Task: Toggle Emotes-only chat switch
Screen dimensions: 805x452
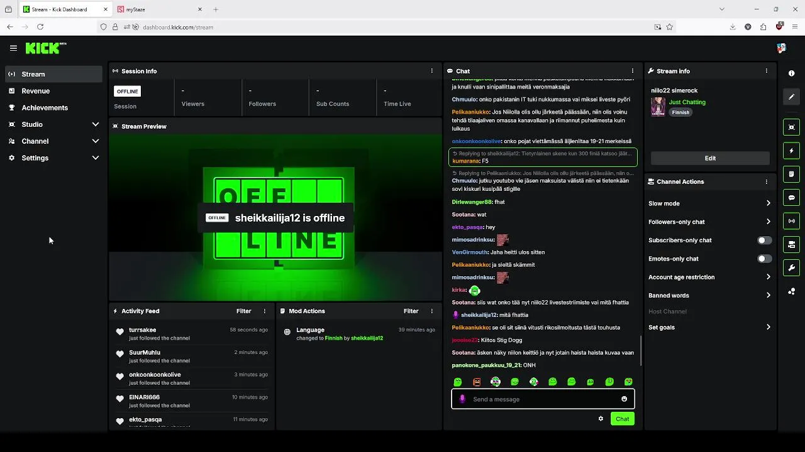Action: tap(764, 259)
